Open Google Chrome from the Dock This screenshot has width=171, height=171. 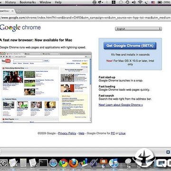[x=64, y=163]
